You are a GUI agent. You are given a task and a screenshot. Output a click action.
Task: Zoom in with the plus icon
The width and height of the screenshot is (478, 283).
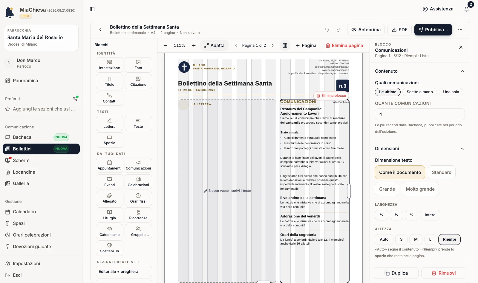point(194,46)
